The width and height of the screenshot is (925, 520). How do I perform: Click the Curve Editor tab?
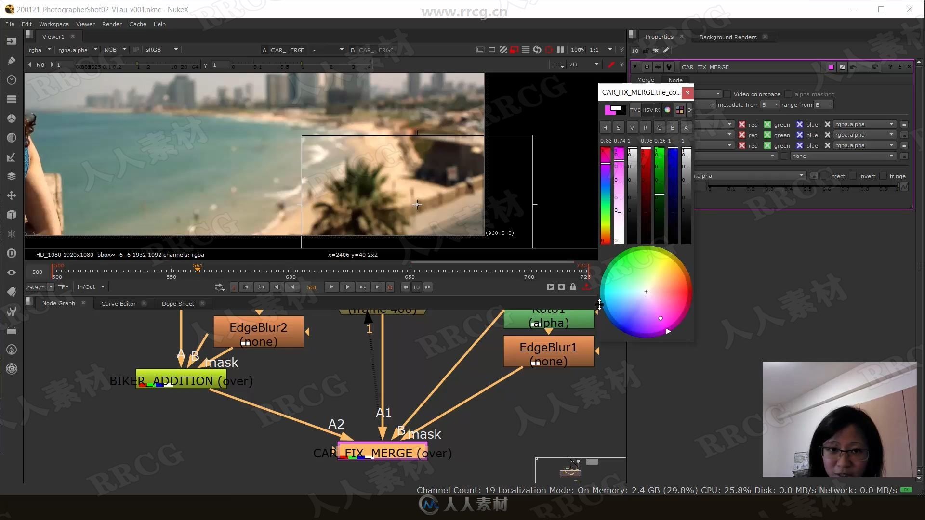(x=119, y=303)
